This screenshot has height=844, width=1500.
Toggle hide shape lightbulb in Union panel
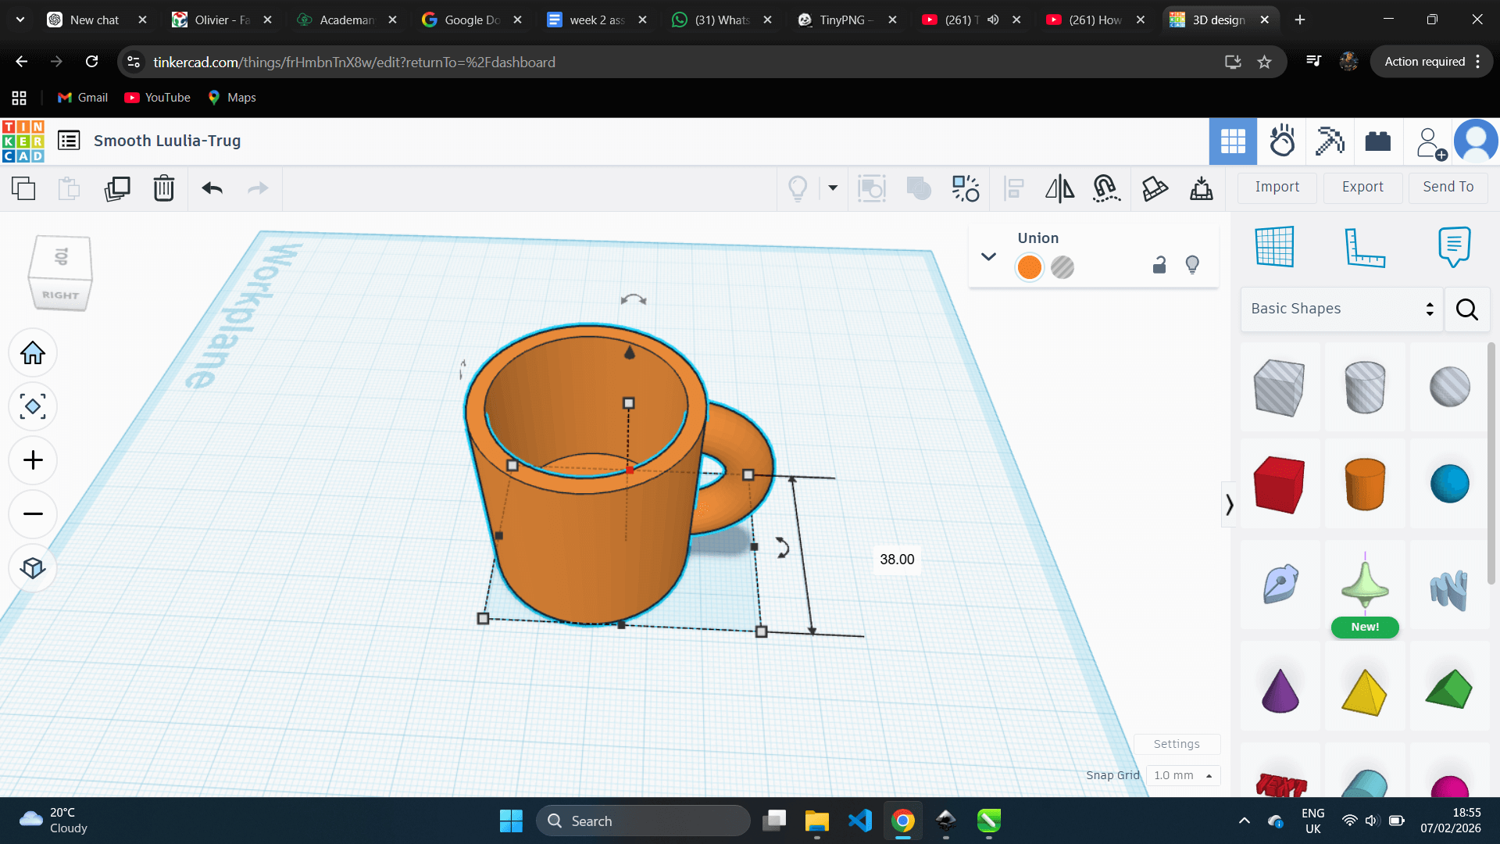click(1192, 265)
